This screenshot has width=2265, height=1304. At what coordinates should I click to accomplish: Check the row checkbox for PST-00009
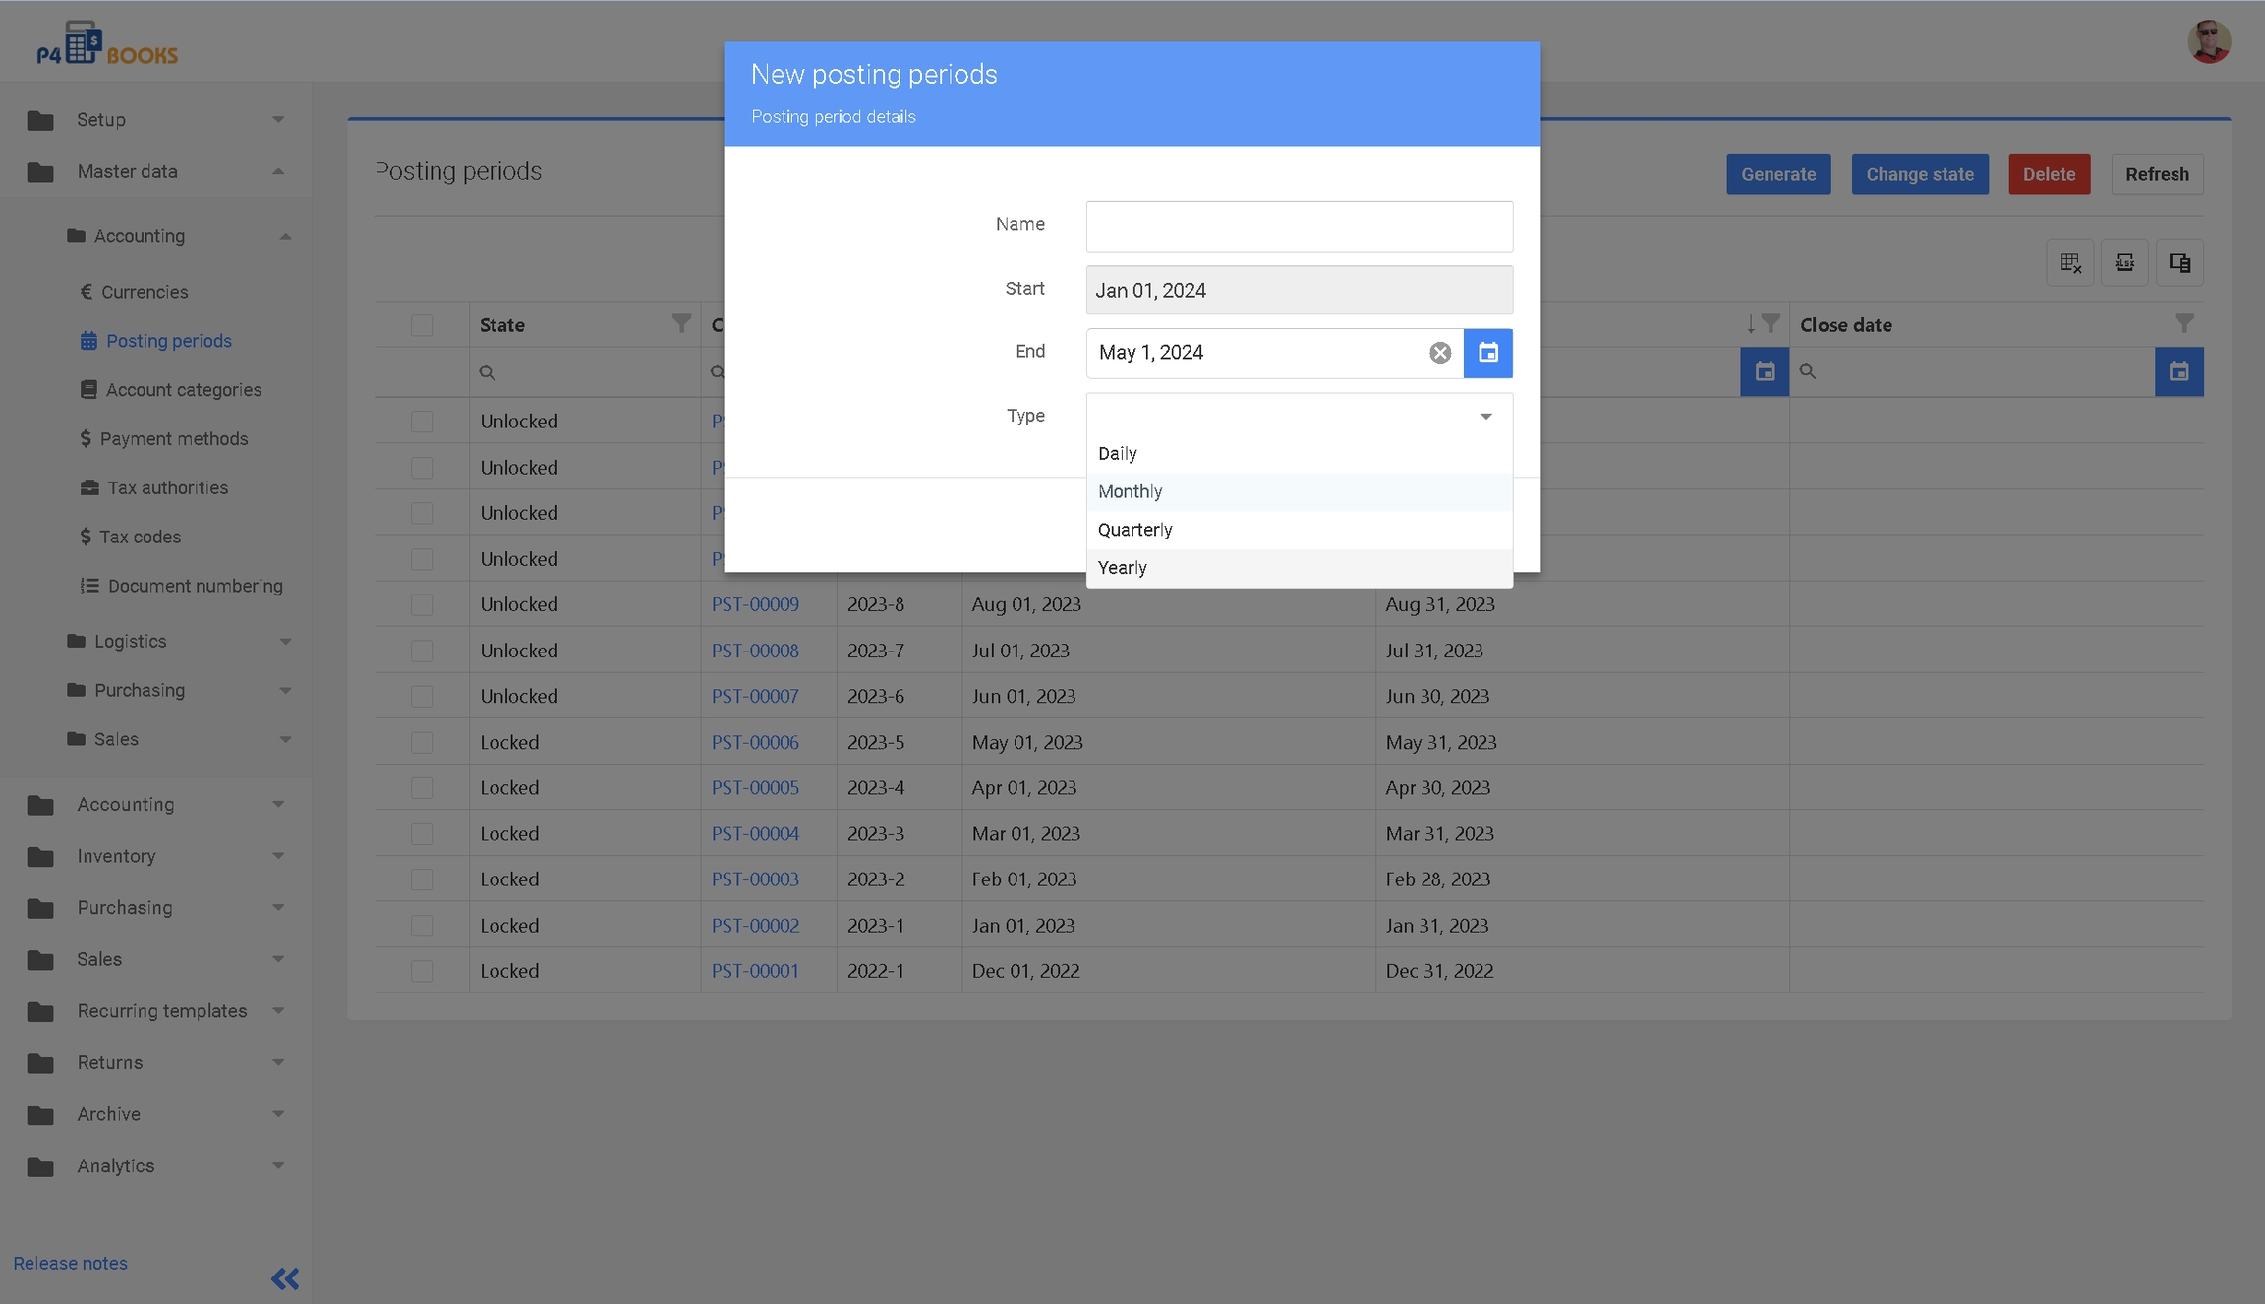(422, 604)
